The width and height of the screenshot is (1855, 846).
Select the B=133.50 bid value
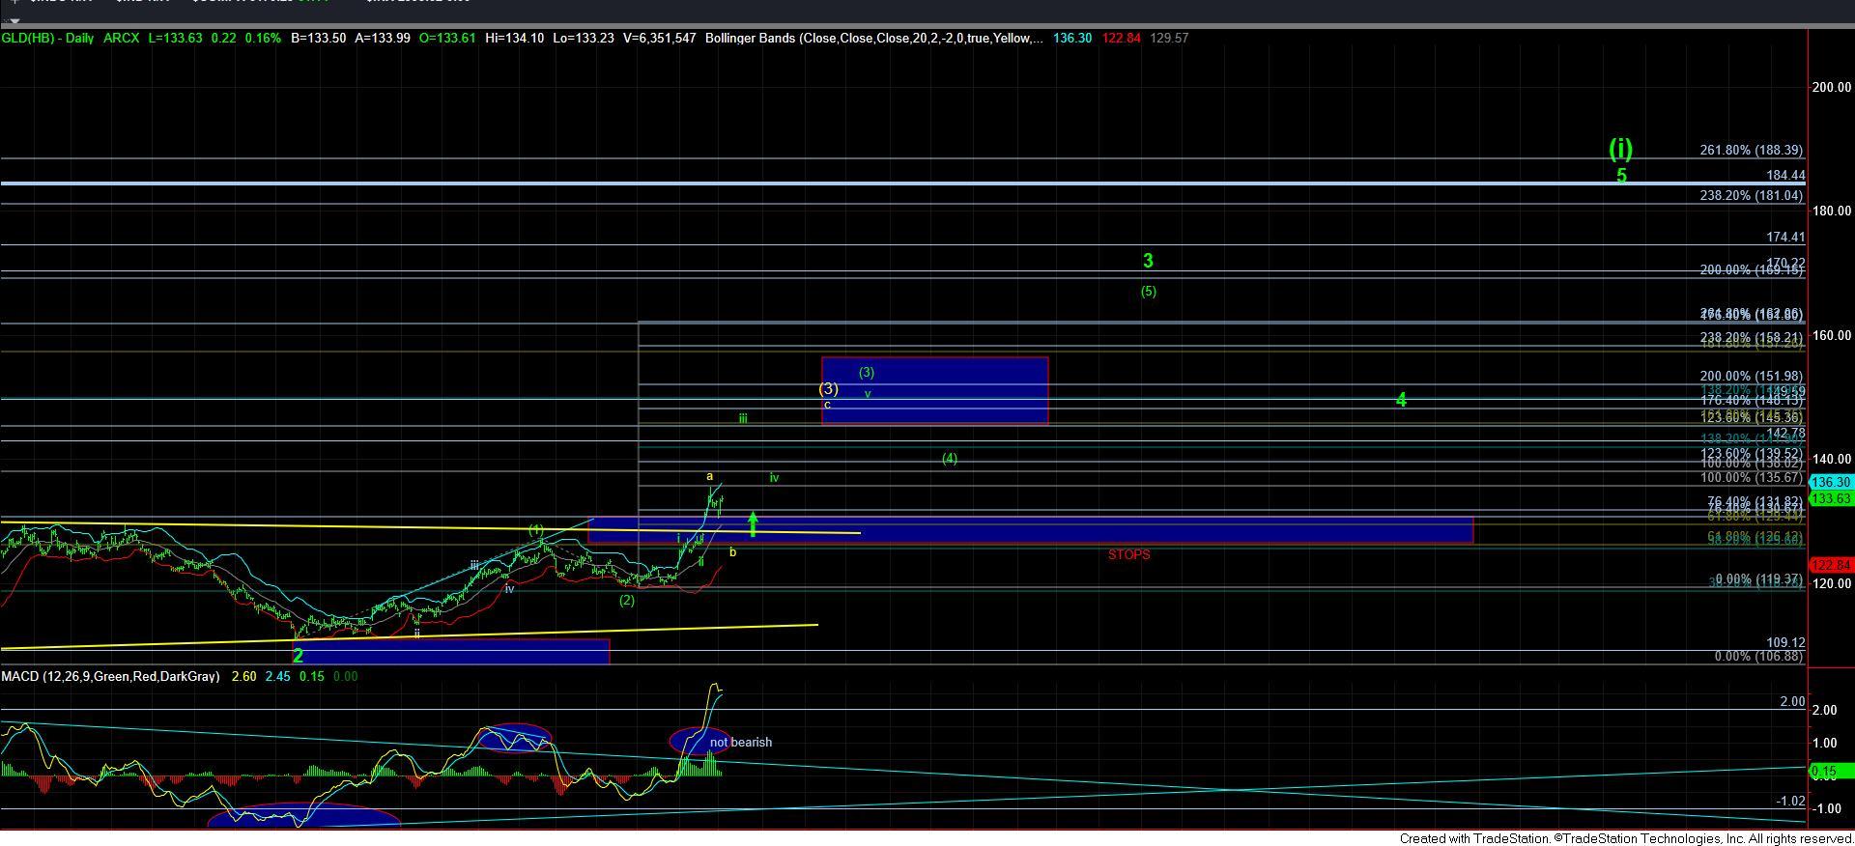pyautogui.click(x=318, y=39)
